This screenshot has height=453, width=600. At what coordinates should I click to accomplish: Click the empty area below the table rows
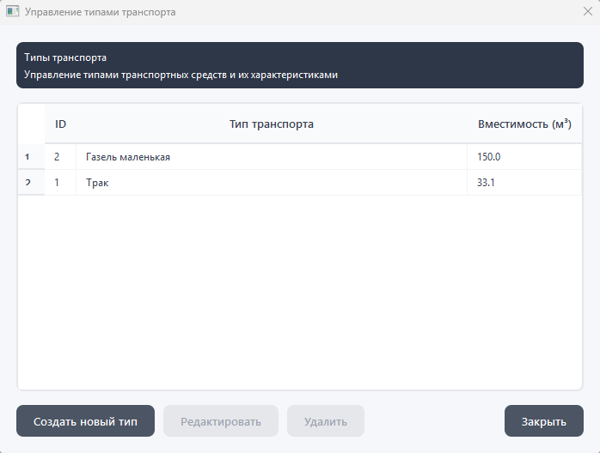click(299, 292)
